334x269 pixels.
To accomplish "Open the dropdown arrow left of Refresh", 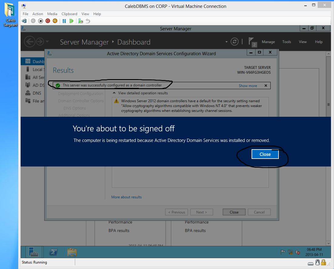I will click(226, 42).
